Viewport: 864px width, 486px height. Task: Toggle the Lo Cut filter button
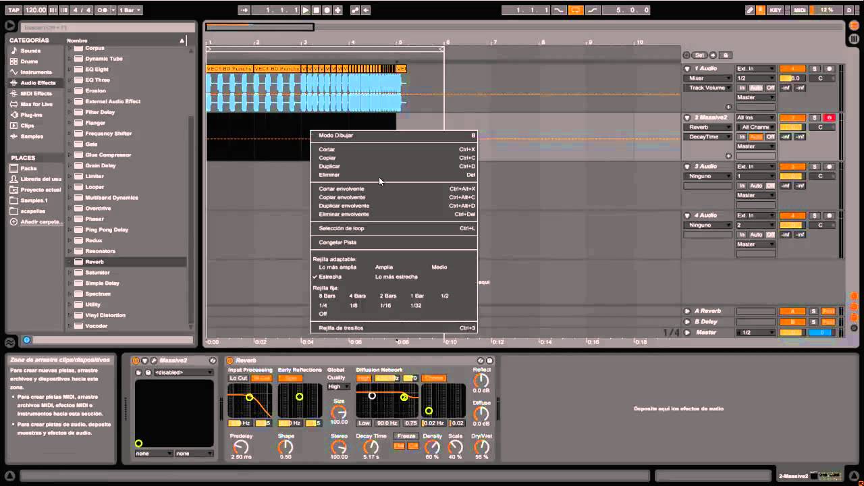(x=239, y=379)
